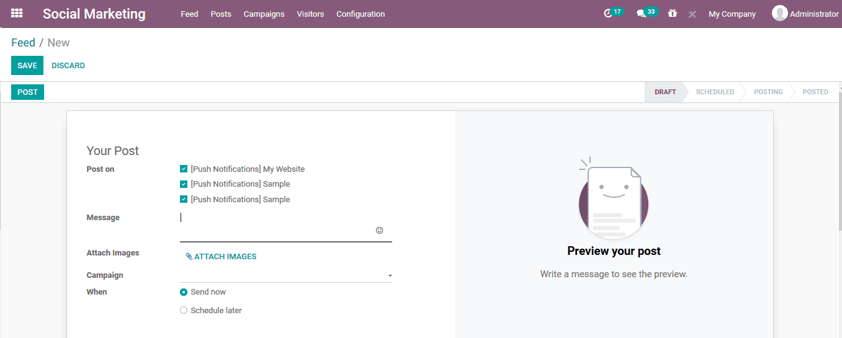Open the Visitors menu
The height and width of the screenshot is (338, 842).
tap(310, 14)
